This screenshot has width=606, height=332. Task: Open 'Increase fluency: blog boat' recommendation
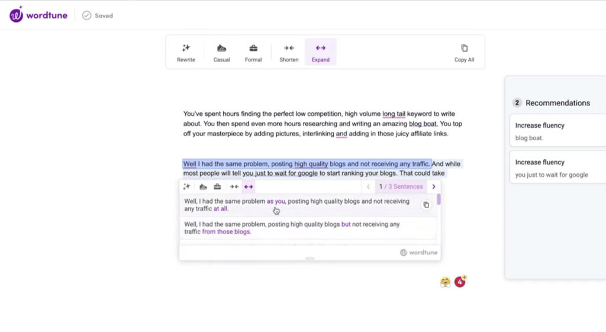[557, 131]
